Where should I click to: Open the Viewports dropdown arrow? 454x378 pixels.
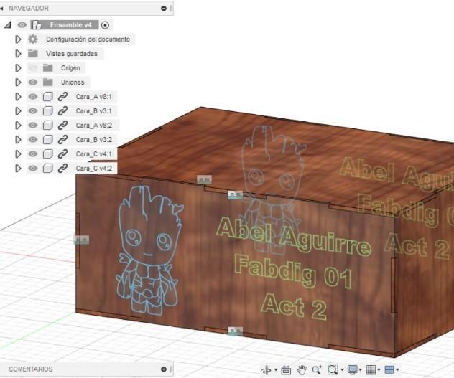pyautogui.click(x=397, y=369)
